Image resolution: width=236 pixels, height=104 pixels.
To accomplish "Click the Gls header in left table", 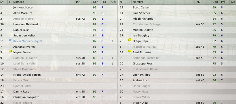I will pyautogui.click(x=114, y=2).
